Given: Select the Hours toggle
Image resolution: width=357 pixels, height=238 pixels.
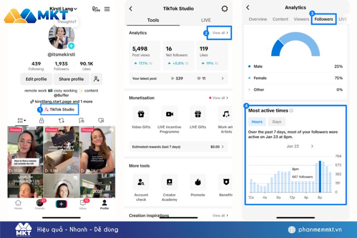Looking at the screenshot, I should 257,122.
